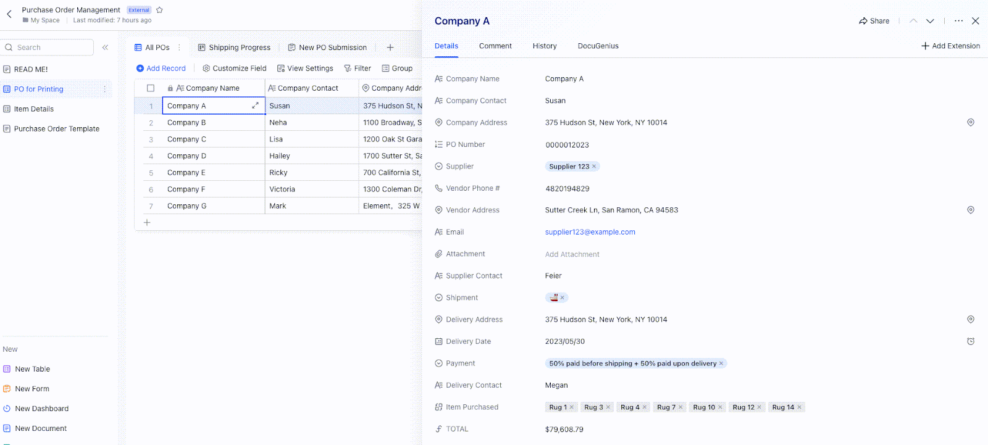Open Customize Field settings
Screen dimensions: 988x445
tap(235, 69)
